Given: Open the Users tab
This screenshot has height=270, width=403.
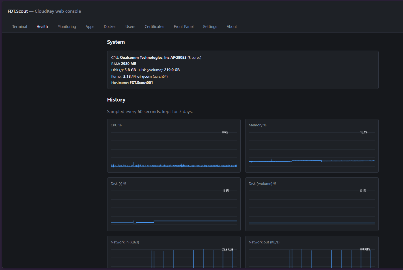Looking at the screenshot, I should [130, 27].
